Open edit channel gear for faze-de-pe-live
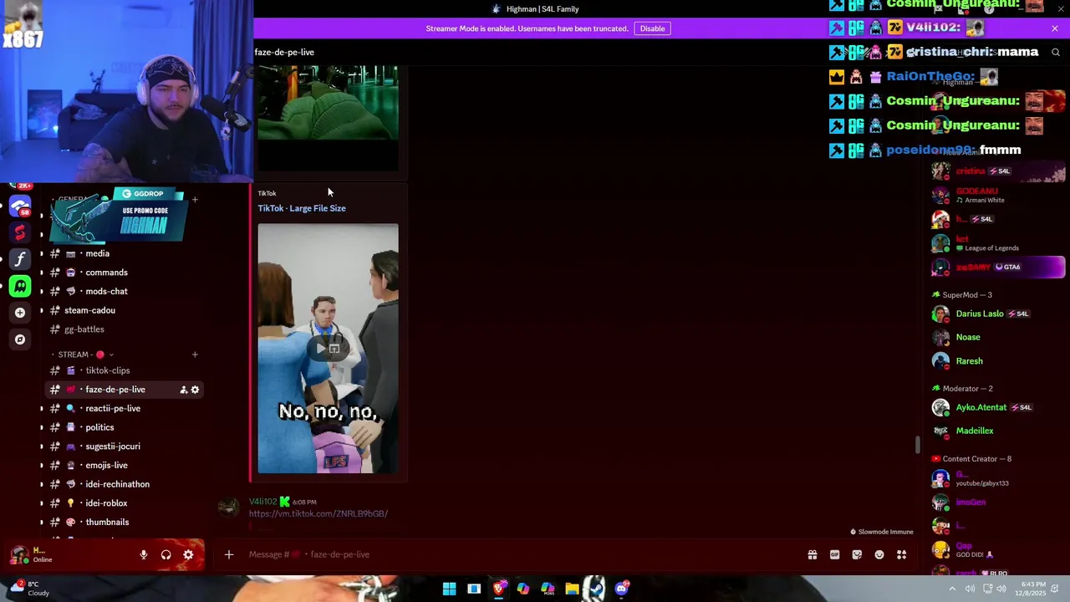The width and height of the screenshot is (1070, 602). (195, 390)
